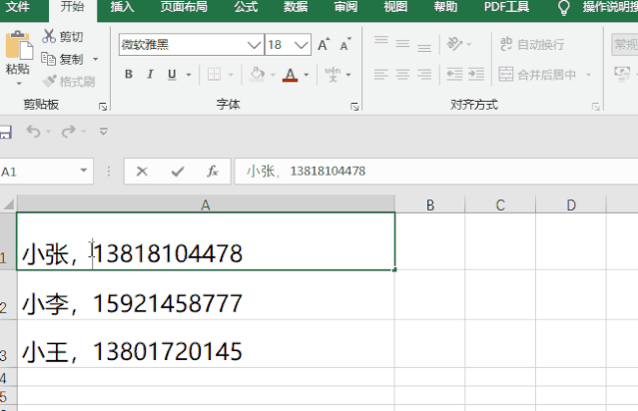Open the Name Box dropdown arrow
The width and height of the screenshot is (638, 411).
click(x=84, y=172)
